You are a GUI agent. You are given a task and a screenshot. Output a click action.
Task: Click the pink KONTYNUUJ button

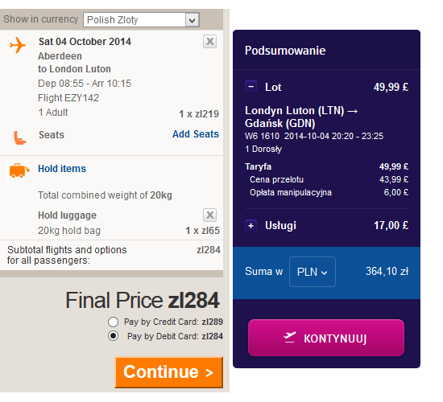point(326,338)
